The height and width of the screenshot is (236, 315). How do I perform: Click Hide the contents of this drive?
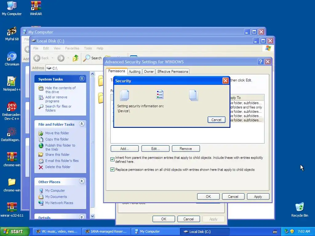tap(60, 90)
